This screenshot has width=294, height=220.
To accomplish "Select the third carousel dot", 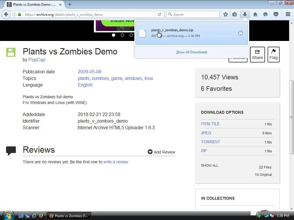I will 131,35.
